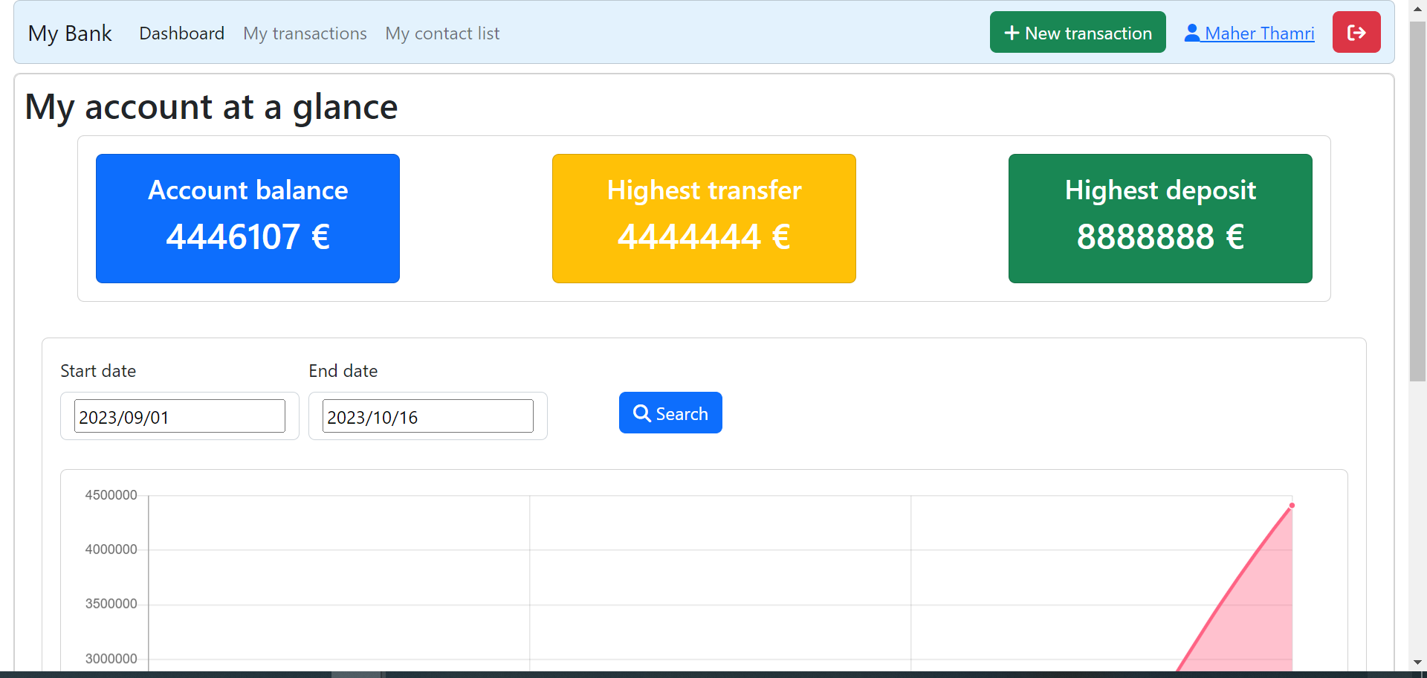Open Maher Thamri profile link

[1259, 33]
